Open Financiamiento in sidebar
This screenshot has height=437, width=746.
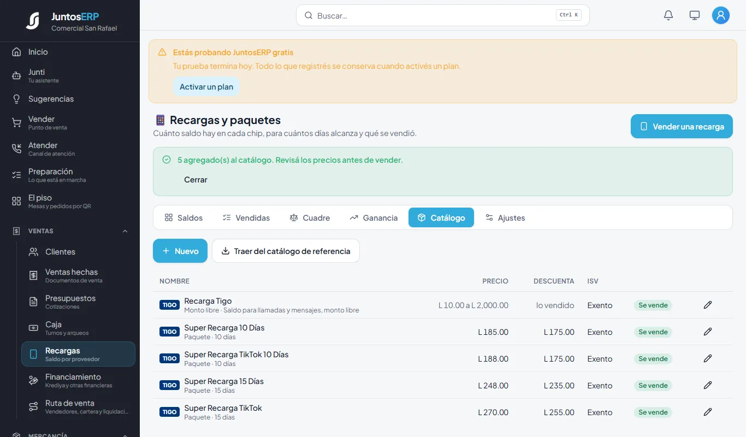pyautogui.click(x=78, y=380)
